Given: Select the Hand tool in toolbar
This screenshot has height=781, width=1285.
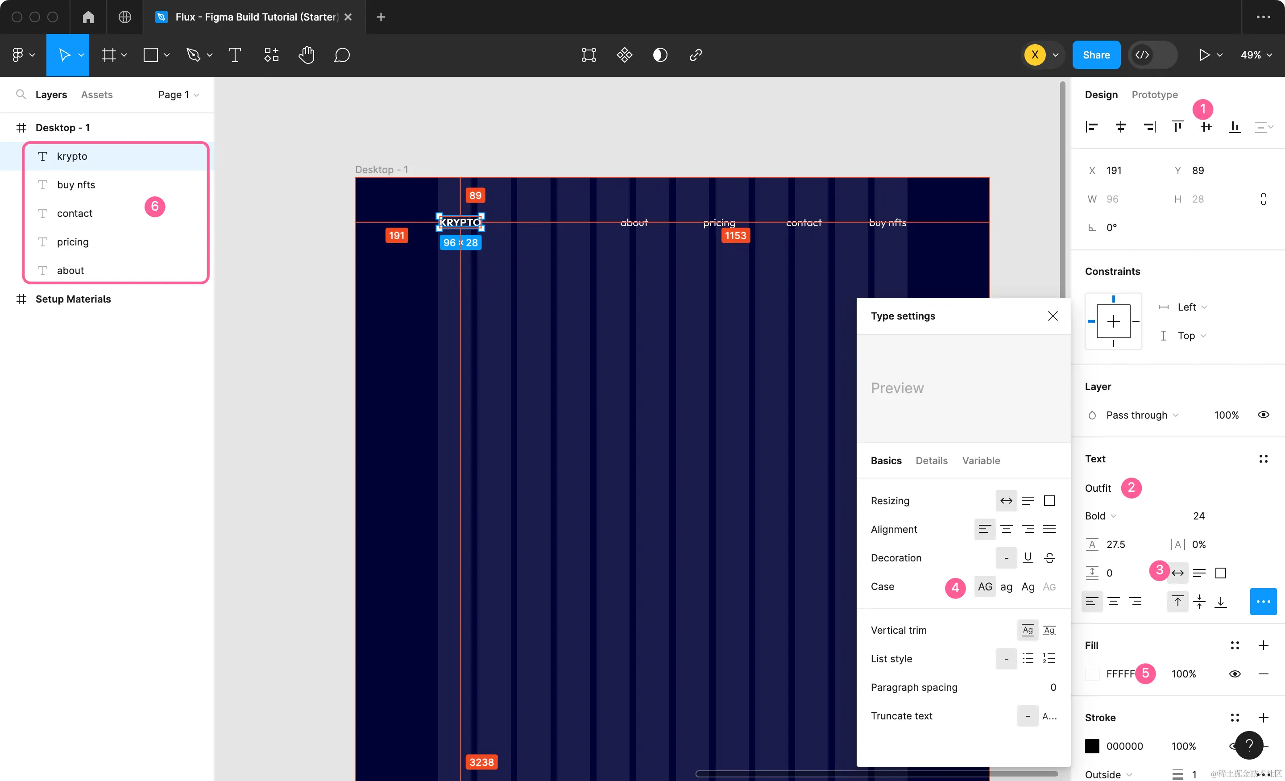Looking at the screenshot, I should click(x=306, y=55).
